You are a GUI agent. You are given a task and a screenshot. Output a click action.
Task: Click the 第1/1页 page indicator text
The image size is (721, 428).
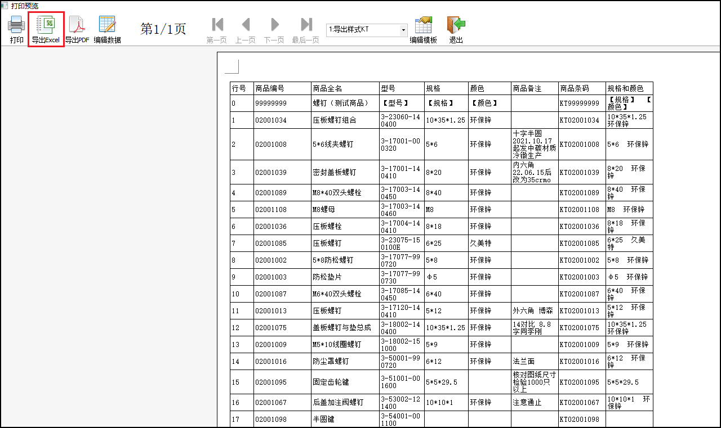[x=163, y=29]
